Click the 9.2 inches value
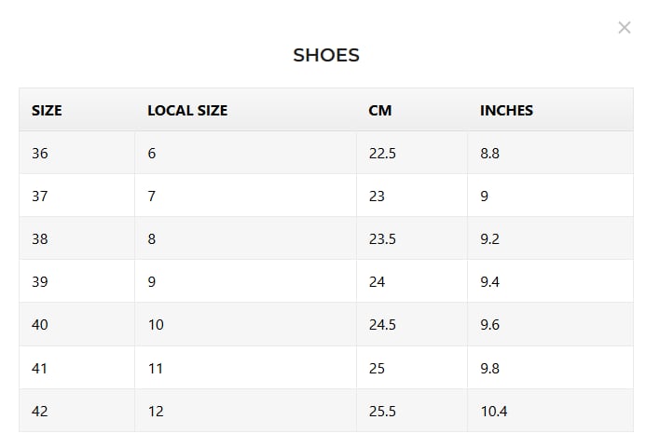Screen dimensions: 646x447 tap(489, 238)
